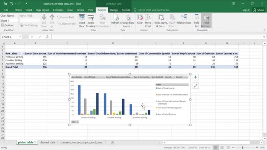
Task: Switch to Normal view in the status bar
Action: click(216, 147)
